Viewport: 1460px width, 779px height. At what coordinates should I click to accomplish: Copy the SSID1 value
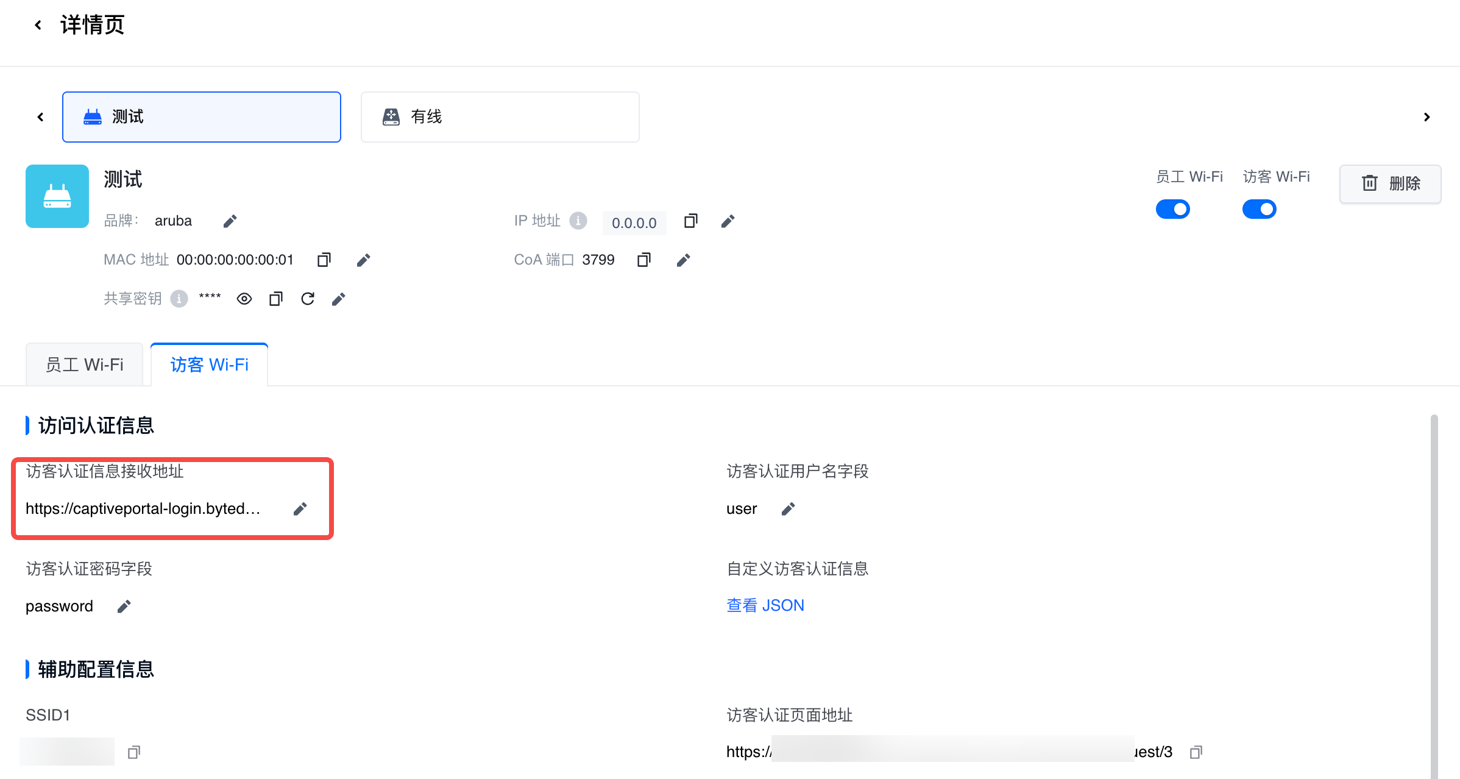click(x=134, y=752)
